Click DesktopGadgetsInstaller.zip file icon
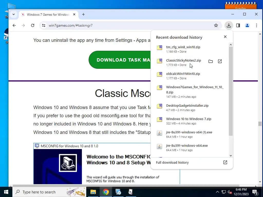Screen dimensions: 263x197 [x=159, y=106]
